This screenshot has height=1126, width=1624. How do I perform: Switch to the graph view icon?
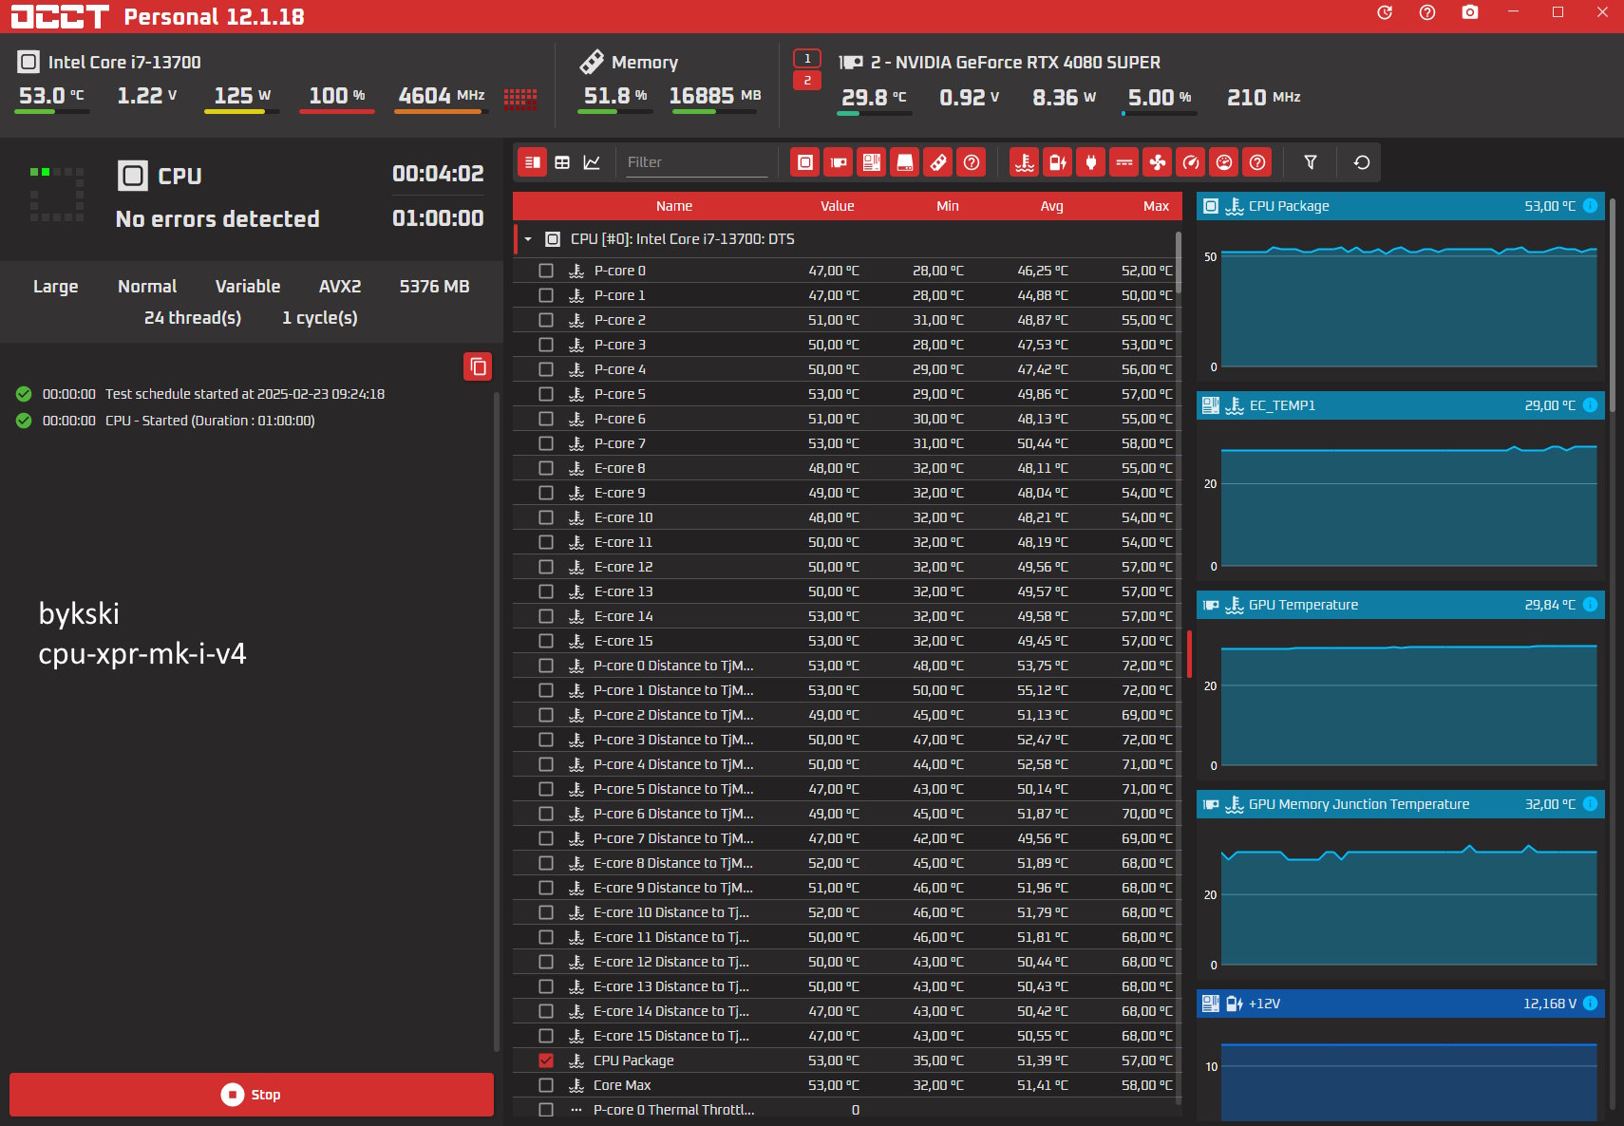592,162
